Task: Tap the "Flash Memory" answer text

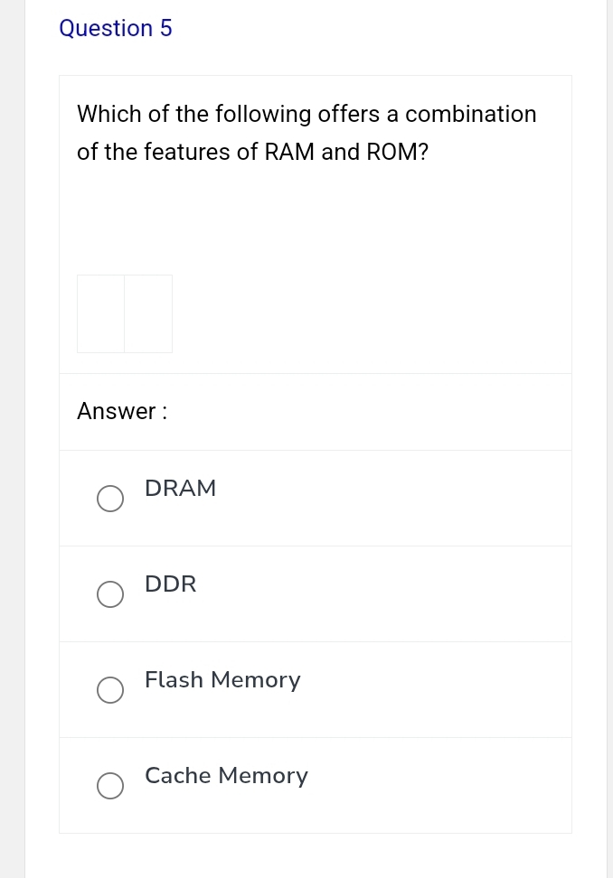Action: coord(222,680)
